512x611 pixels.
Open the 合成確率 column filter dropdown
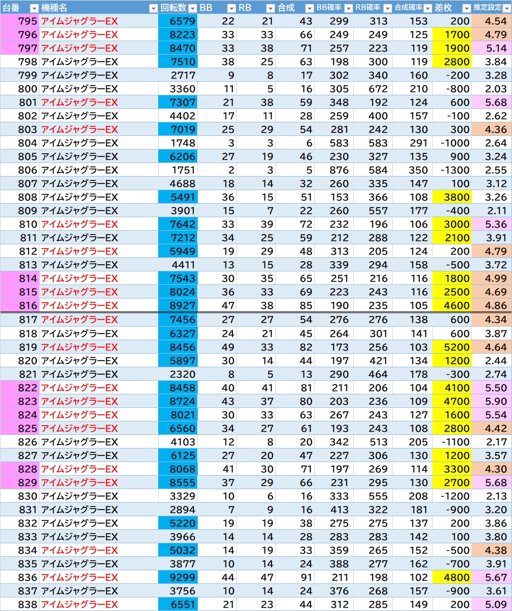point(427,8)
